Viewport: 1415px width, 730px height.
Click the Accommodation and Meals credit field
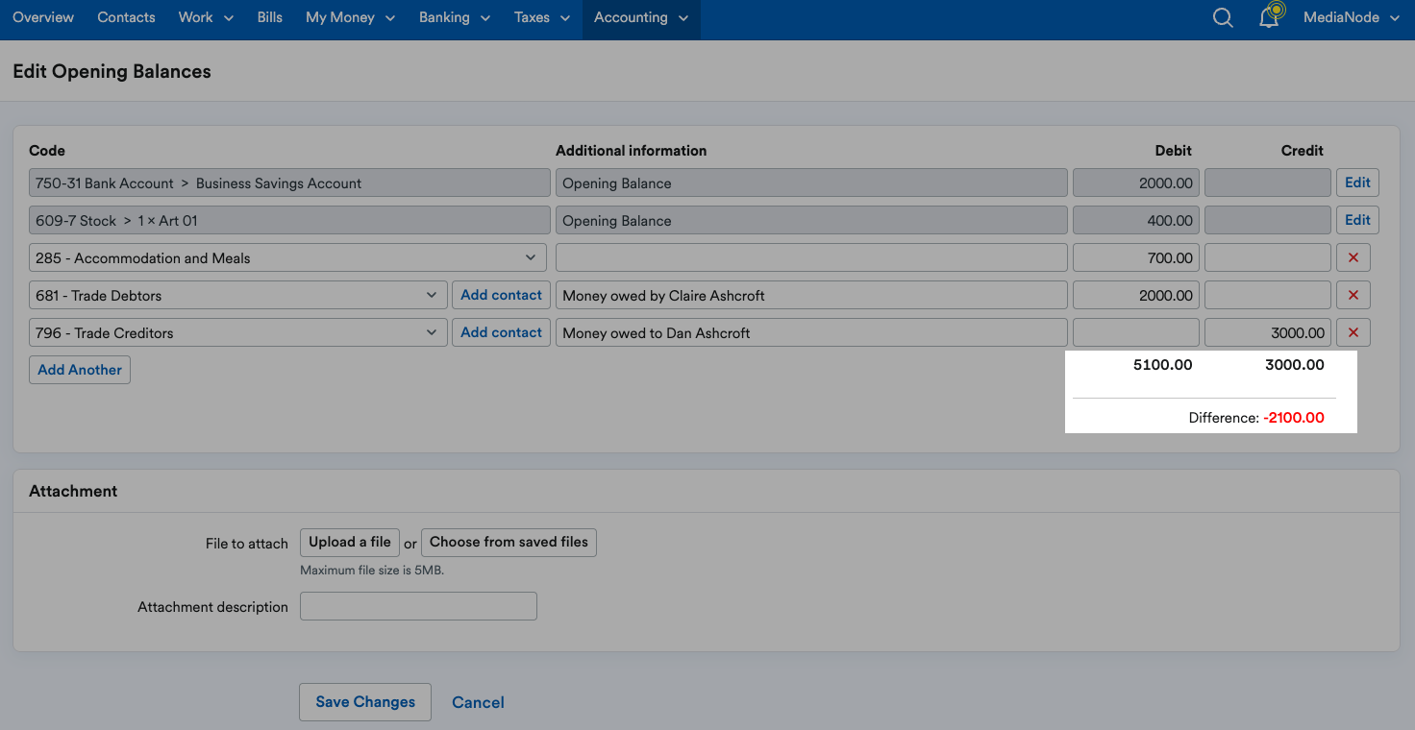coord(1267,257)
